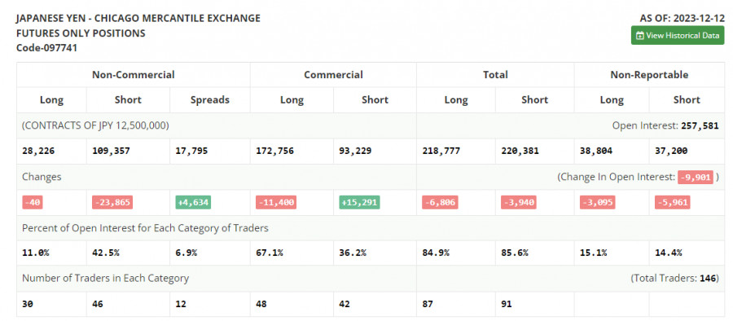This screenshot has height=321, width=733.
Task: Select the Open Interest value 257,581
Action: (x=700, y=125)
